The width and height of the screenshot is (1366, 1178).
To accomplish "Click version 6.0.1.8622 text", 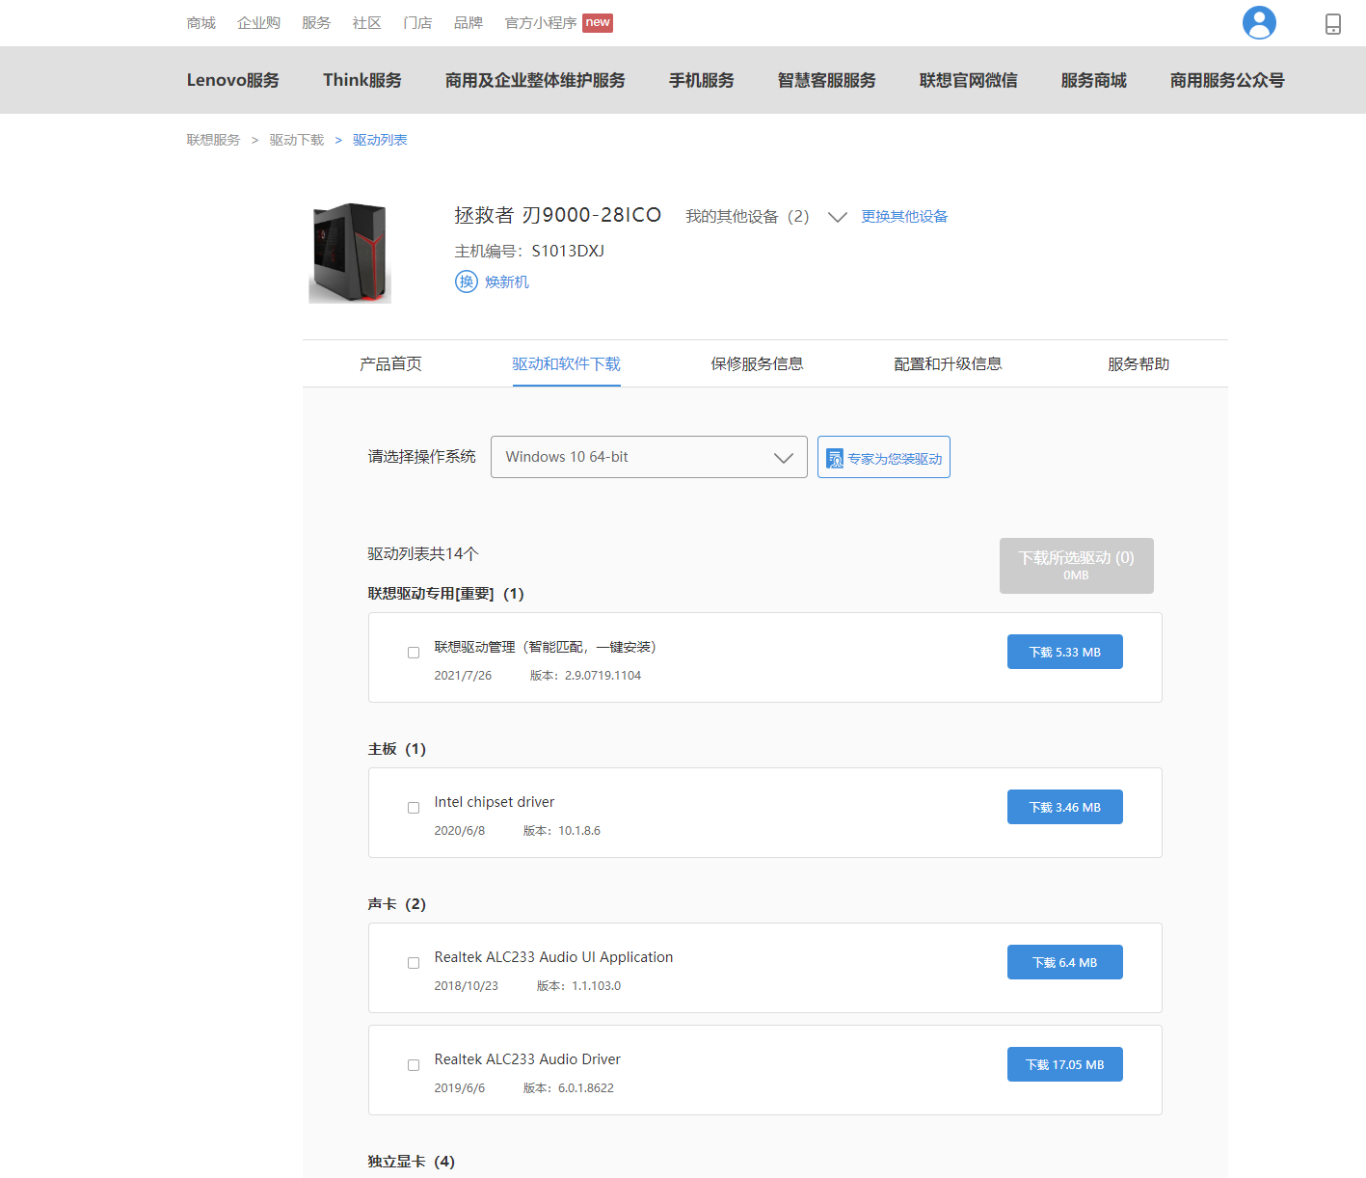I will pos(569,1088).
